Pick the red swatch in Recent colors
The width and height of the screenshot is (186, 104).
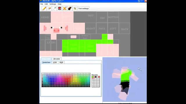(x=99, y=77)
